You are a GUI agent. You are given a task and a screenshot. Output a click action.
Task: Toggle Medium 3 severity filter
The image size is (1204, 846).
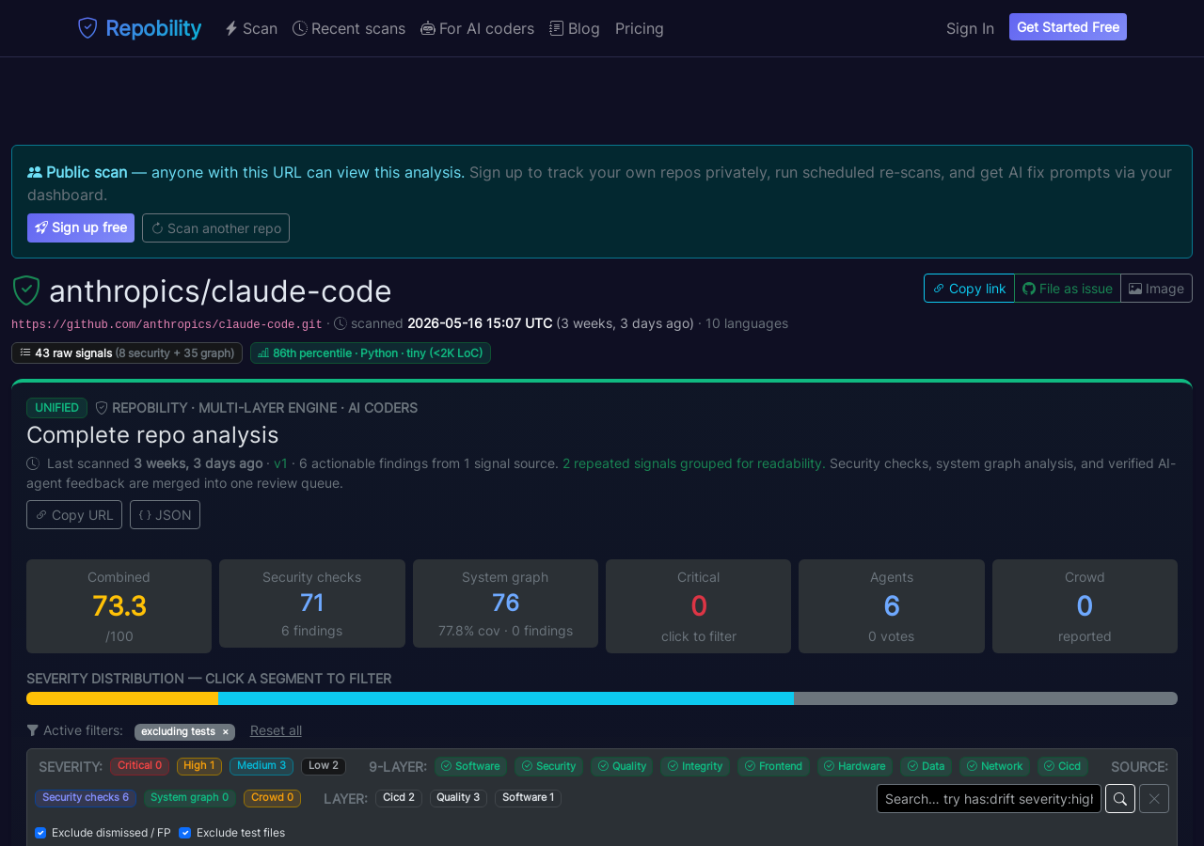pyautogui.click(x=261, y=766)
